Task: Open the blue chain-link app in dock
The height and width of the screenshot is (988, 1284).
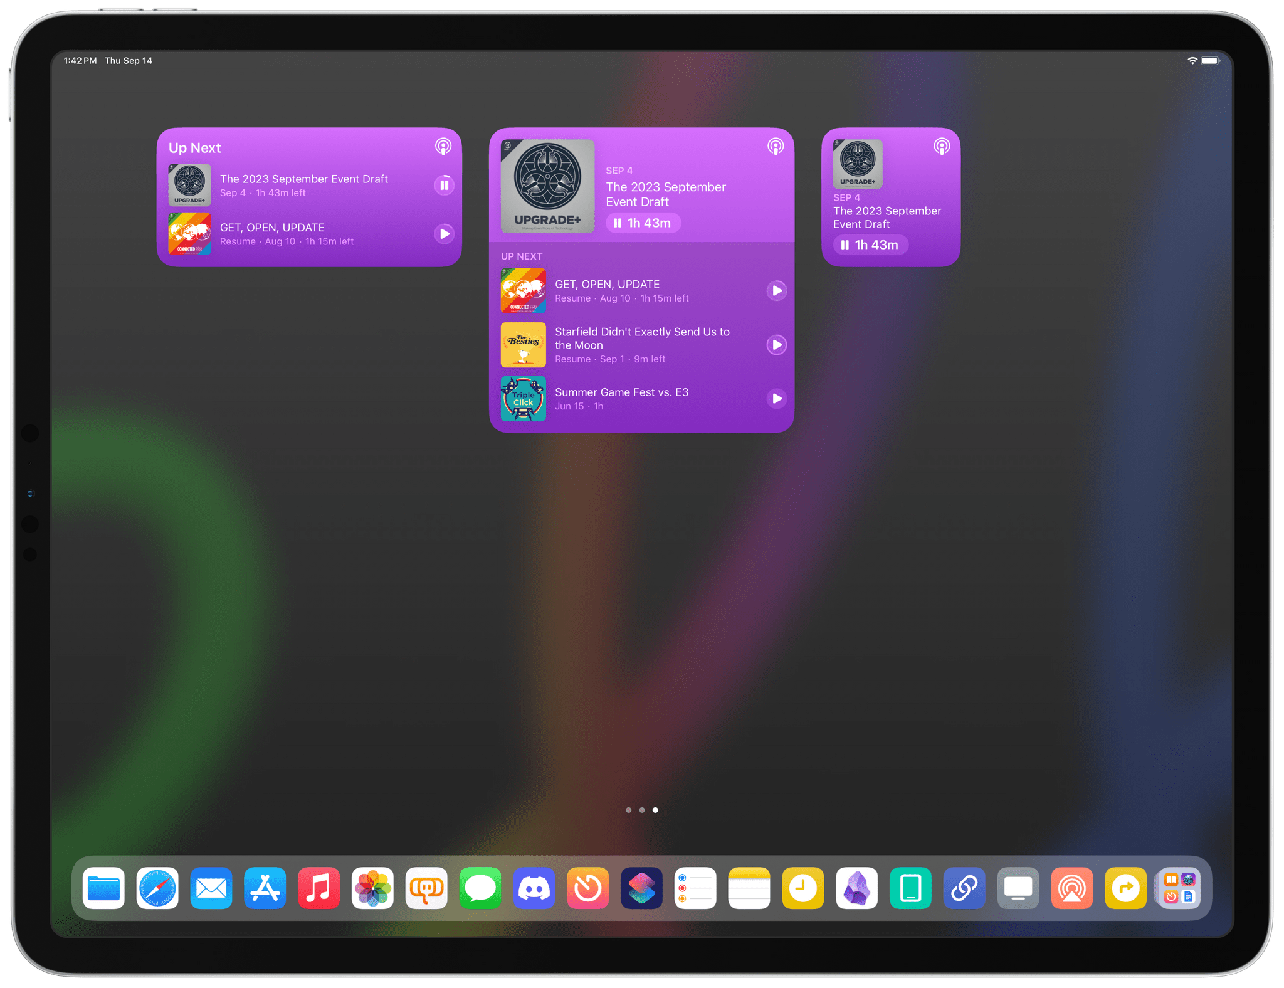Action: point(964,888)
